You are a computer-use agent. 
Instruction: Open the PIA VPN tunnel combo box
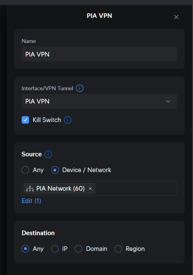[99, 101]
